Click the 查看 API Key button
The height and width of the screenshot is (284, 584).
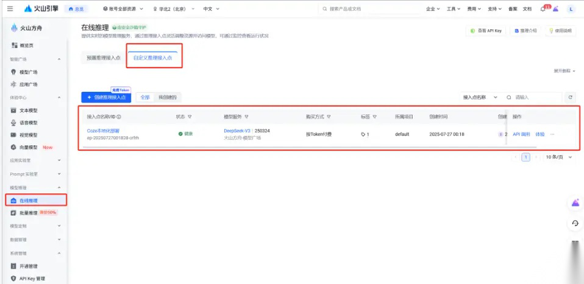[486, 31]
